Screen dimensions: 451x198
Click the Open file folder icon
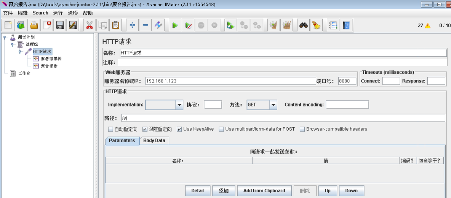tap(34, 25)
